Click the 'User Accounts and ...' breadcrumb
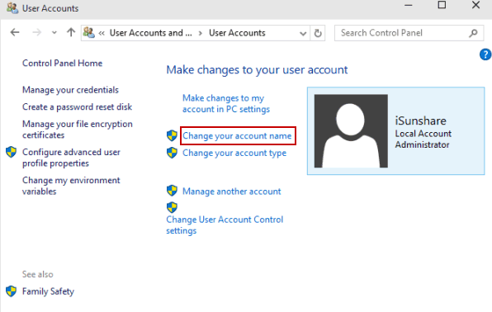This screenshot has height=312, width=492. (150, 33)
